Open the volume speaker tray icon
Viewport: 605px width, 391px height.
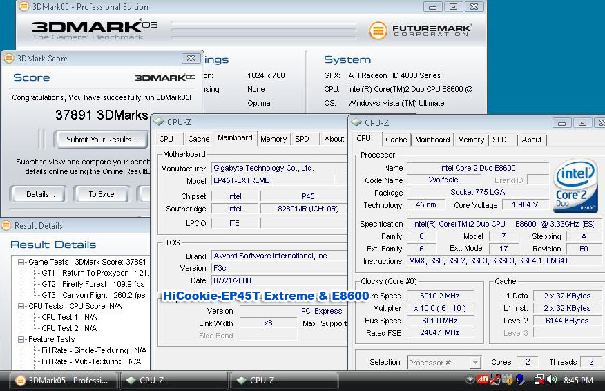[x=552, y=380]
